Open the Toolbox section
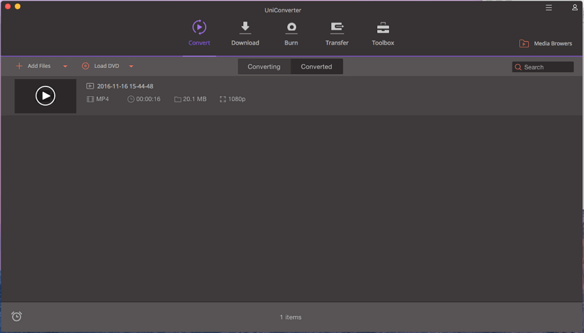Image resolution: width=584 pixels, height=333 pixels. 383,34
